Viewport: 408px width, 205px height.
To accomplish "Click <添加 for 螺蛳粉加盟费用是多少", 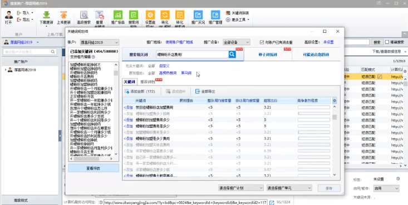I will coord(128,126).
